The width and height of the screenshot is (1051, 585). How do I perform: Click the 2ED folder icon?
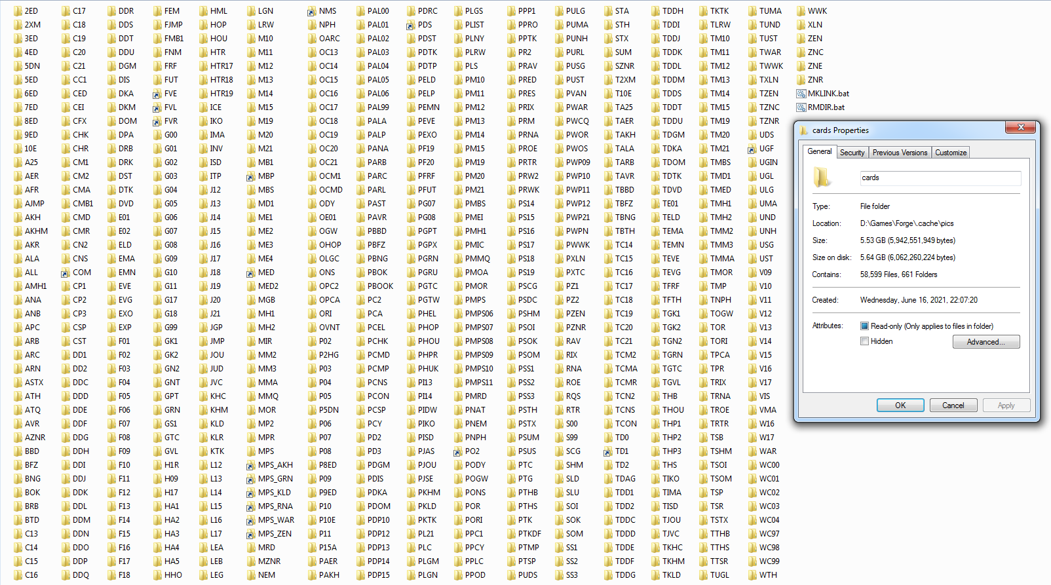17,11
